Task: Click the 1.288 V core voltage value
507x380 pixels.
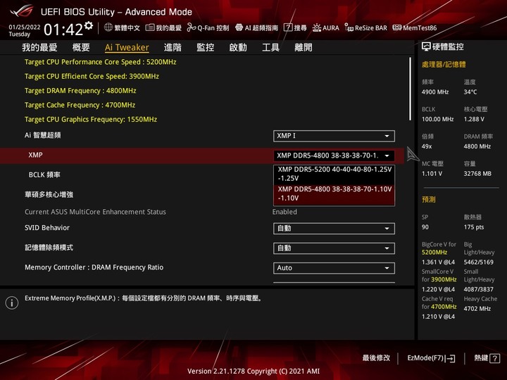Action: click(474, 119)
